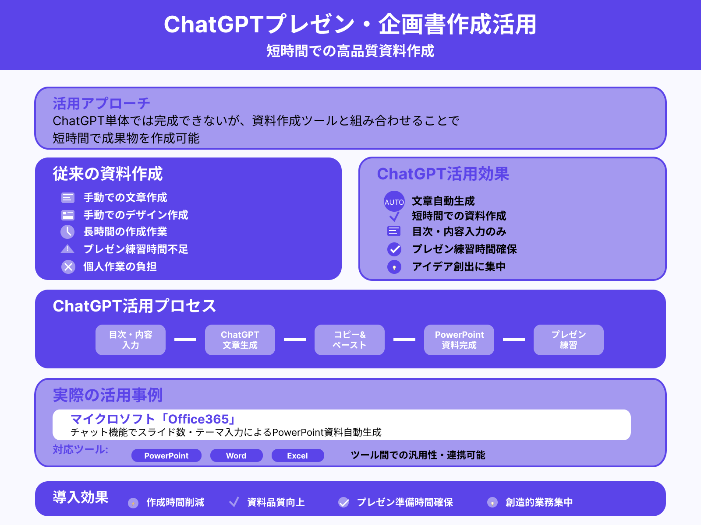Click the text 目次・内容入力のみ
Viewport: 701px width, 525px height.
pyautogui.click(x=459, y=231)
